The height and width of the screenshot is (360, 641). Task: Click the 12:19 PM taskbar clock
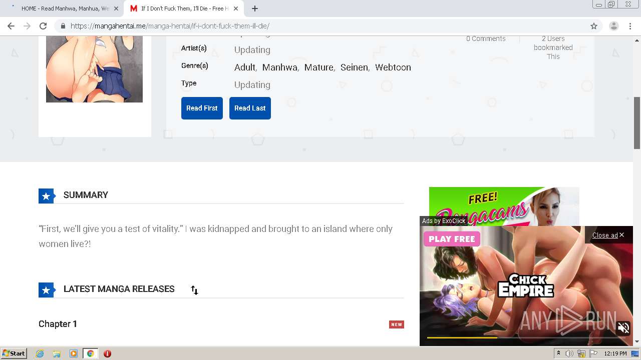615,353
